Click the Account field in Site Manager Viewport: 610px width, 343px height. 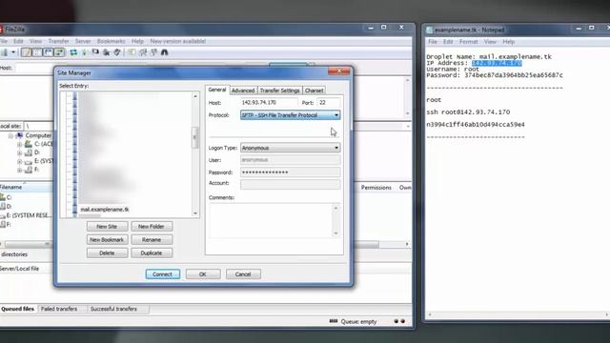(x=290, y=184)
